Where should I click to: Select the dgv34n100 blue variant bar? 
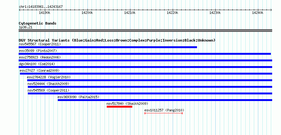coord(146,67)
